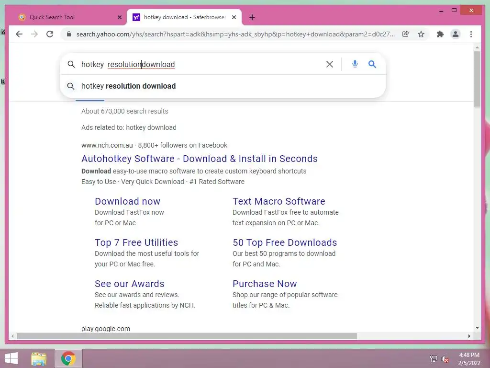
Task: Close the hotkey download tab
Action: point(234,17)
